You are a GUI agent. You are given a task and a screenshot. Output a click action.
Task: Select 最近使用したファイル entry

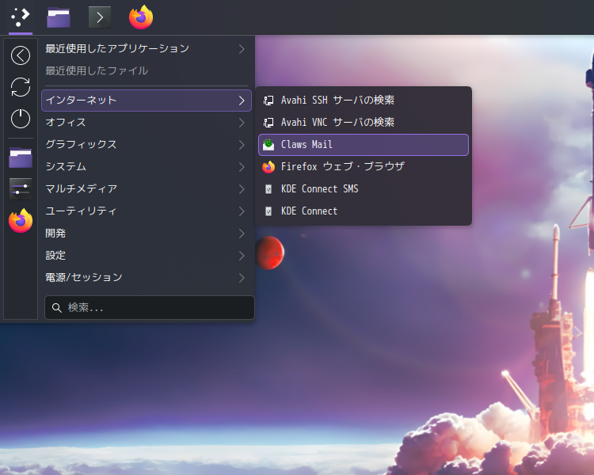(x=147, y=70)
